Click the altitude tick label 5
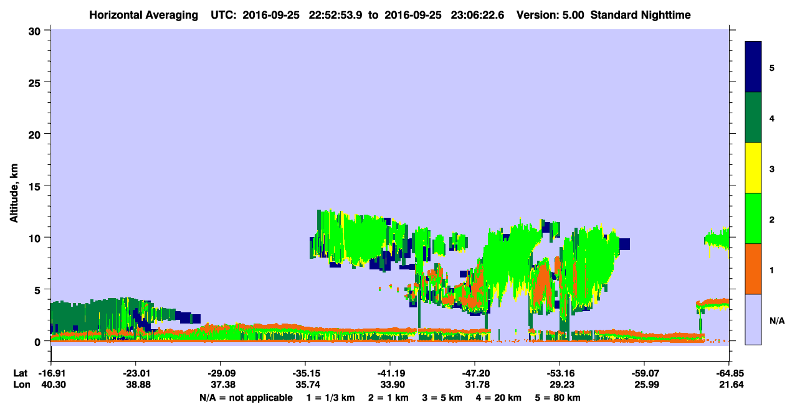Image resolution: width=810 pixels, height=415 pixels. pyautogui.click(x=39, y=289)
